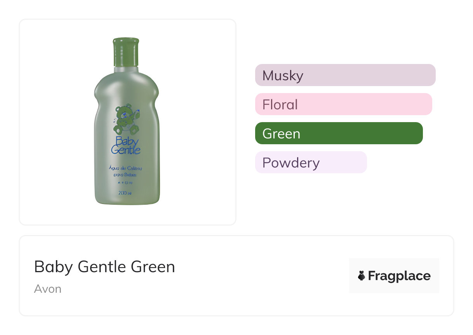
Task: Open the Baby Gentle Green product title
Action: point(104,267)
